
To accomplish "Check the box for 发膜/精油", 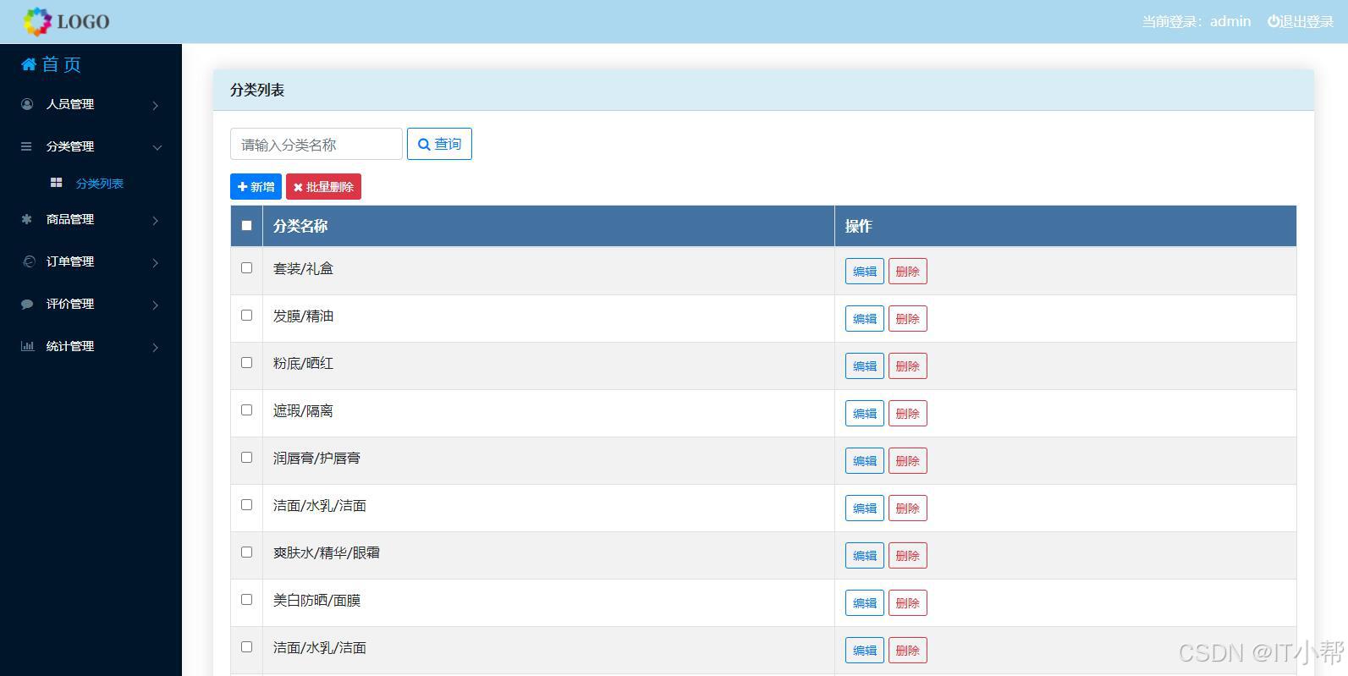I will [x=246, y=315].
